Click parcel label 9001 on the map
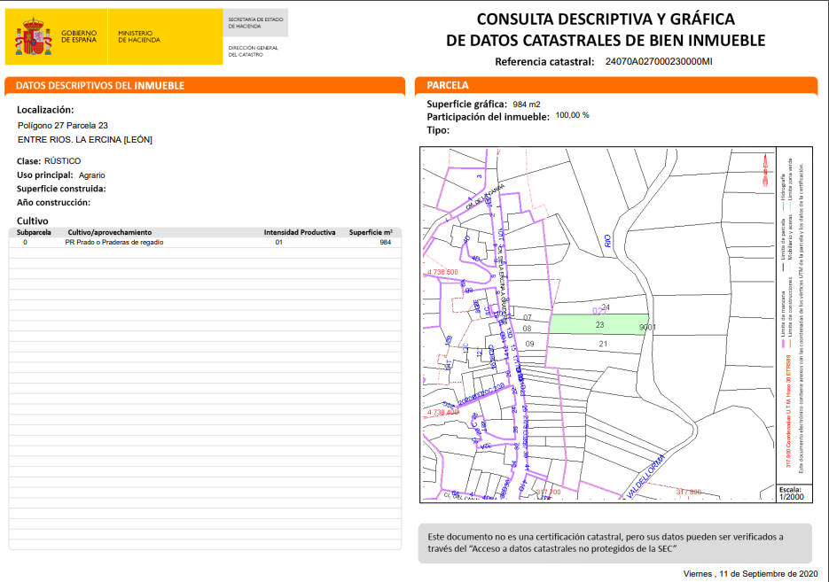Image resolution: width=829 pixels, height=582 pixels. point(647,328)
